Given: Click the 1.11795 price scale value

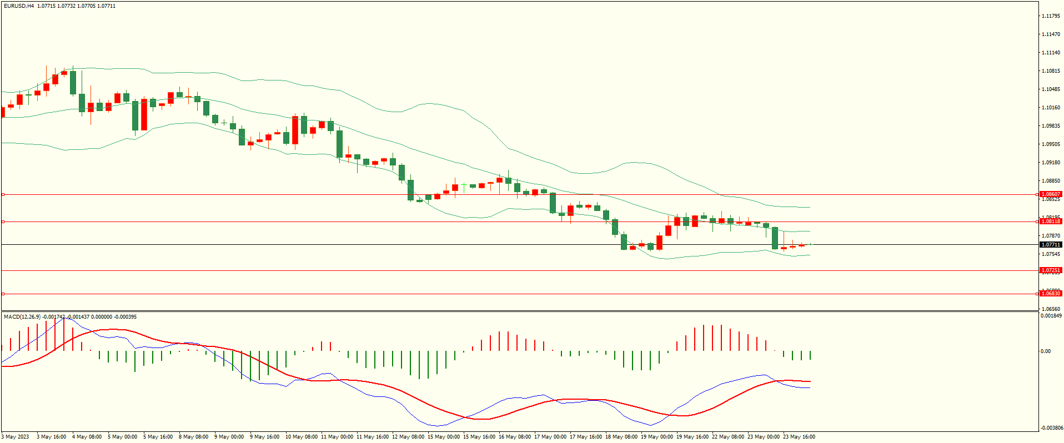Looking at the screenshot, I should click(1051, 16).
